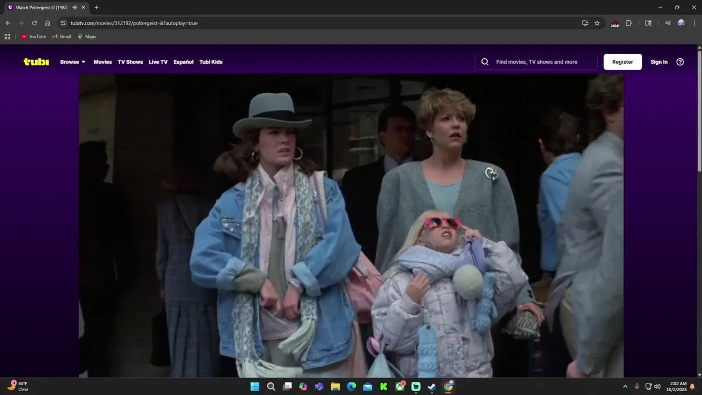
Task: Open Steam from the taskbar
Action: tap(432, 386)
